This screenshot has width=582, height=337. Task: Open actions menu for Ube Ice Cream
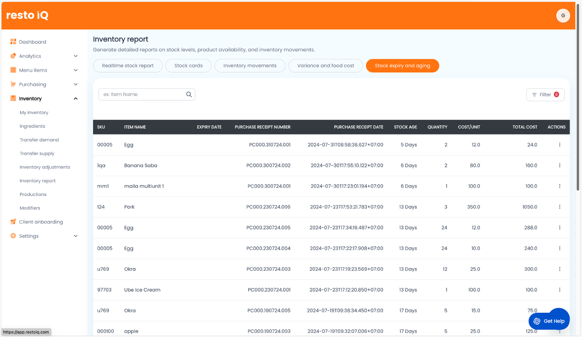(559, 290)
